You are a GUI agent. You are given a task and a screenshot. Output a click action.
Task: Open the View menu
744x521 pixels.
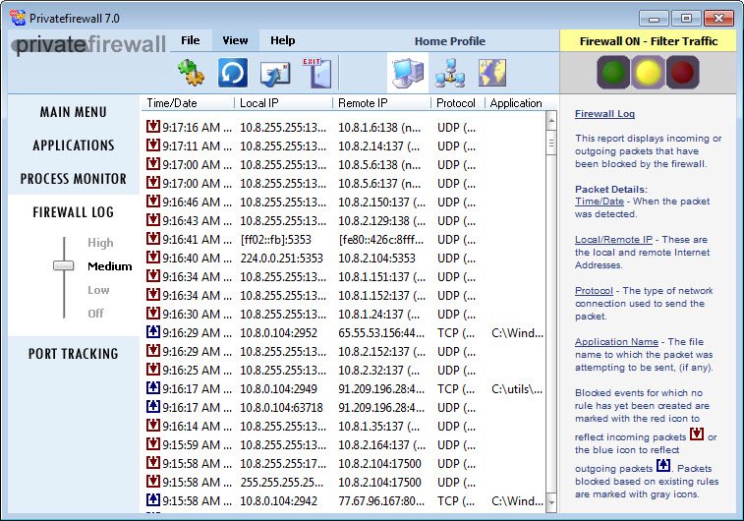tap(235, 41)
